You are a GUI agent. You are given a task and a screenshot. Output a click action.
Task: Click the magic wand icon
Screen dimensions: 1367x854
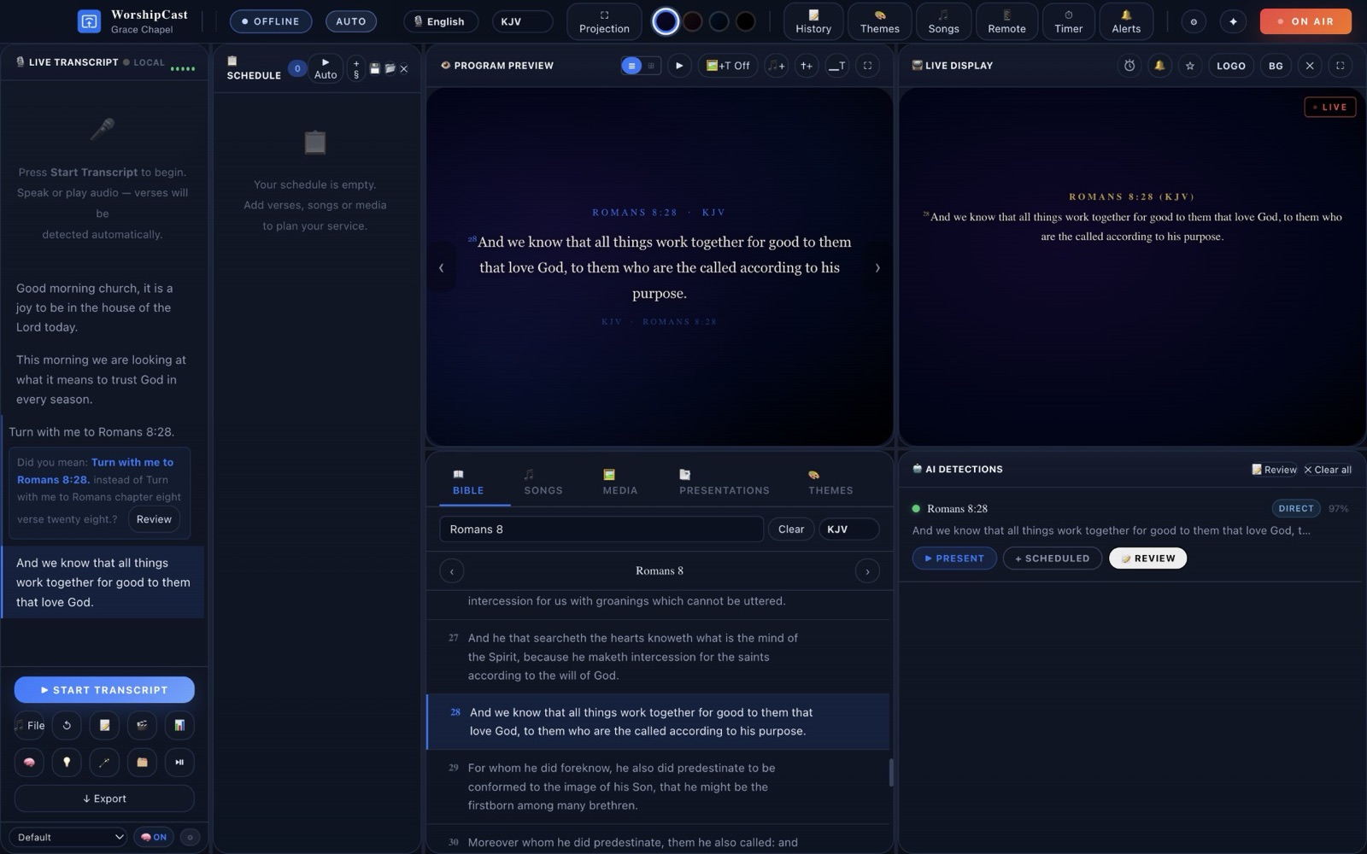(104, 762)
